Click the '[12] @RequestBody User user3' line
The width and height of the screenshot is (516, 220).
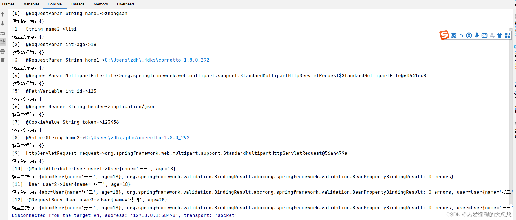click(x=89, y=200)
